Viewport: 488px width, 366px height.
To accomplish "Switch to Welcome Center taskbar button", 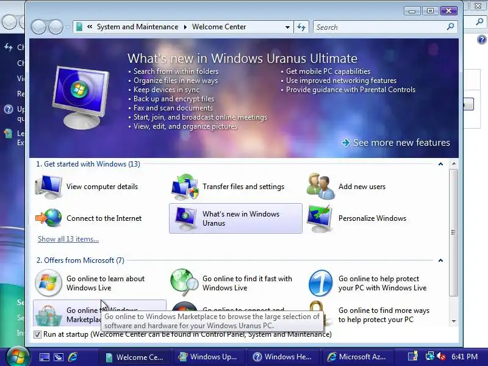I will tap(135, 357).
